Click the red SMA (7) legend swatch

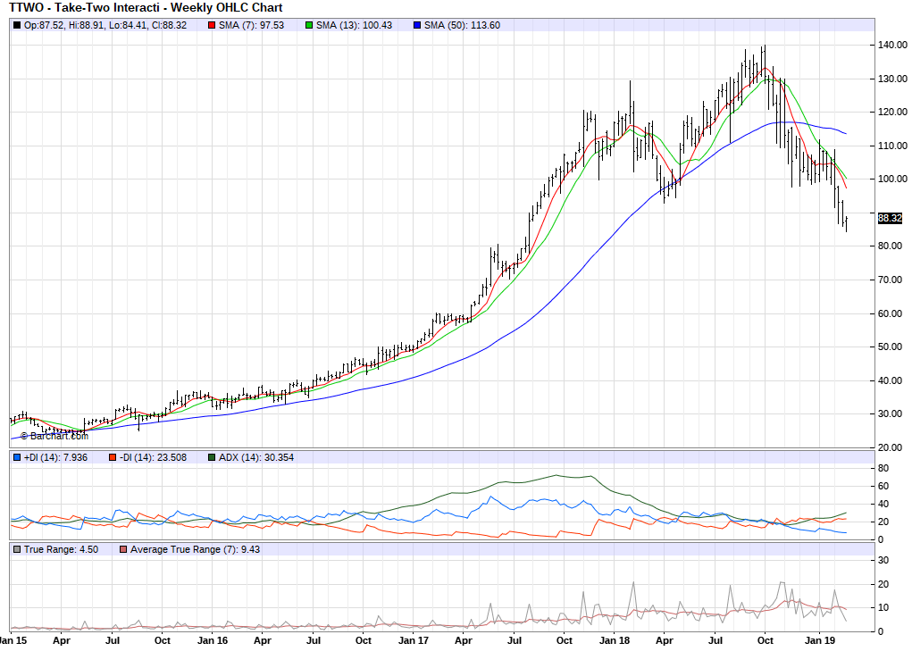coord(212,26)
